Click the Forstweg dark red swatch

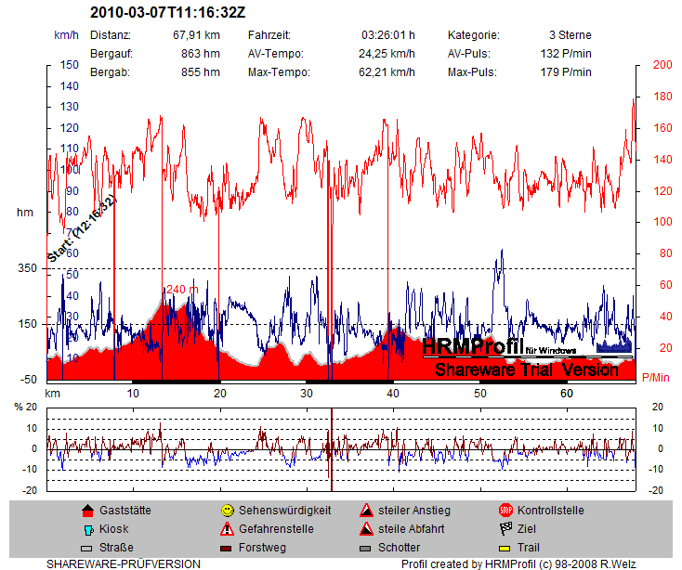[x=227, y=548]
